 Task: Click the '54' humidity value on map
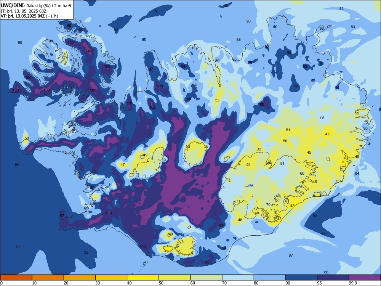point(248,165)
